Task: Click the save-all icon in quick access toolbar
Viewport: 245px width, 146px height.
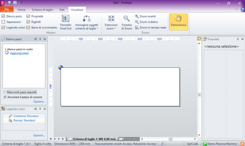Action: click(15, 3)
